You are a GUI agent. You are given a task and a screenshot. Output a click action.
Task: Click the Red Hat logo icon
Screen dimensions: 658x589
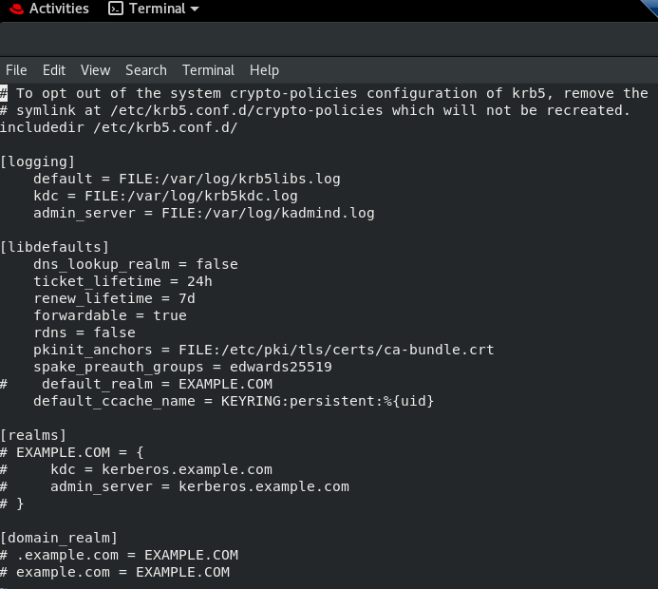13,9
